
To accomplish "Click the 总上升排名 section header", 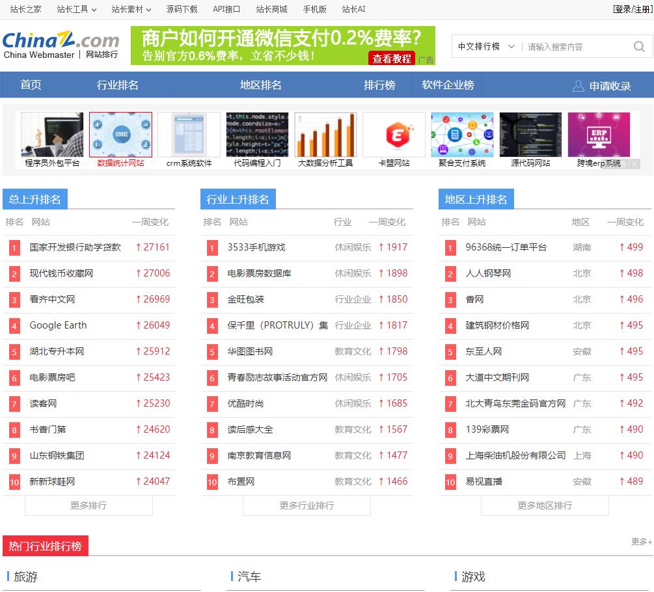I will pyautogui.click(x=35, y=199).
